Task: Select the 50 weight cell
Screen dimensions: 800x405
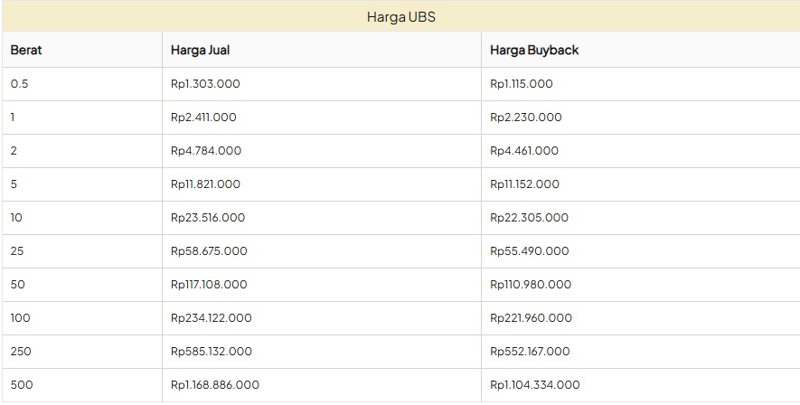Action: click(x=18, y=284)
